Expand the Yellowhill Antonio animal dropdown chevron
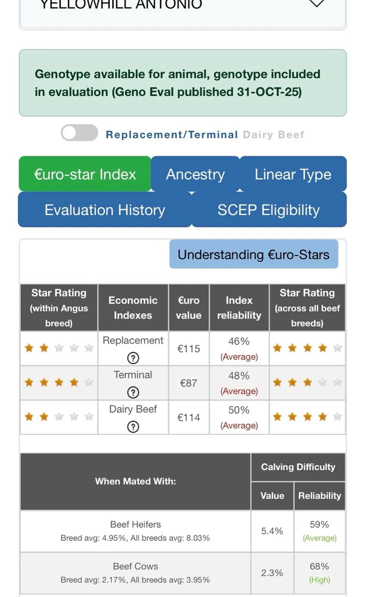Screen dimensions: 366x597 pos(317,4)
